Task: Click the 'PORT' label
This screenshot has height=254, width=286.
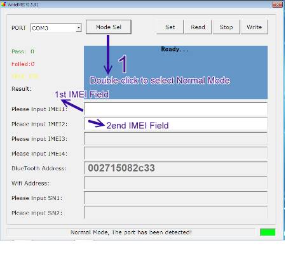Action: [18, 28]
